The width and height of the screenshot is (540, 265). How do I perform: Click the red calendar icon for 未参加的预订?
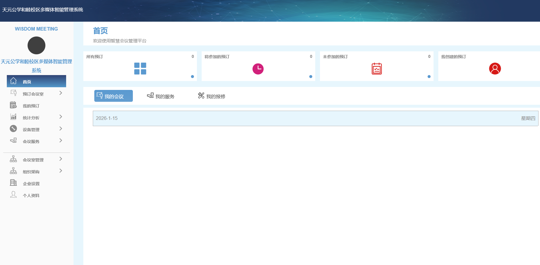[x=377, y=69]
